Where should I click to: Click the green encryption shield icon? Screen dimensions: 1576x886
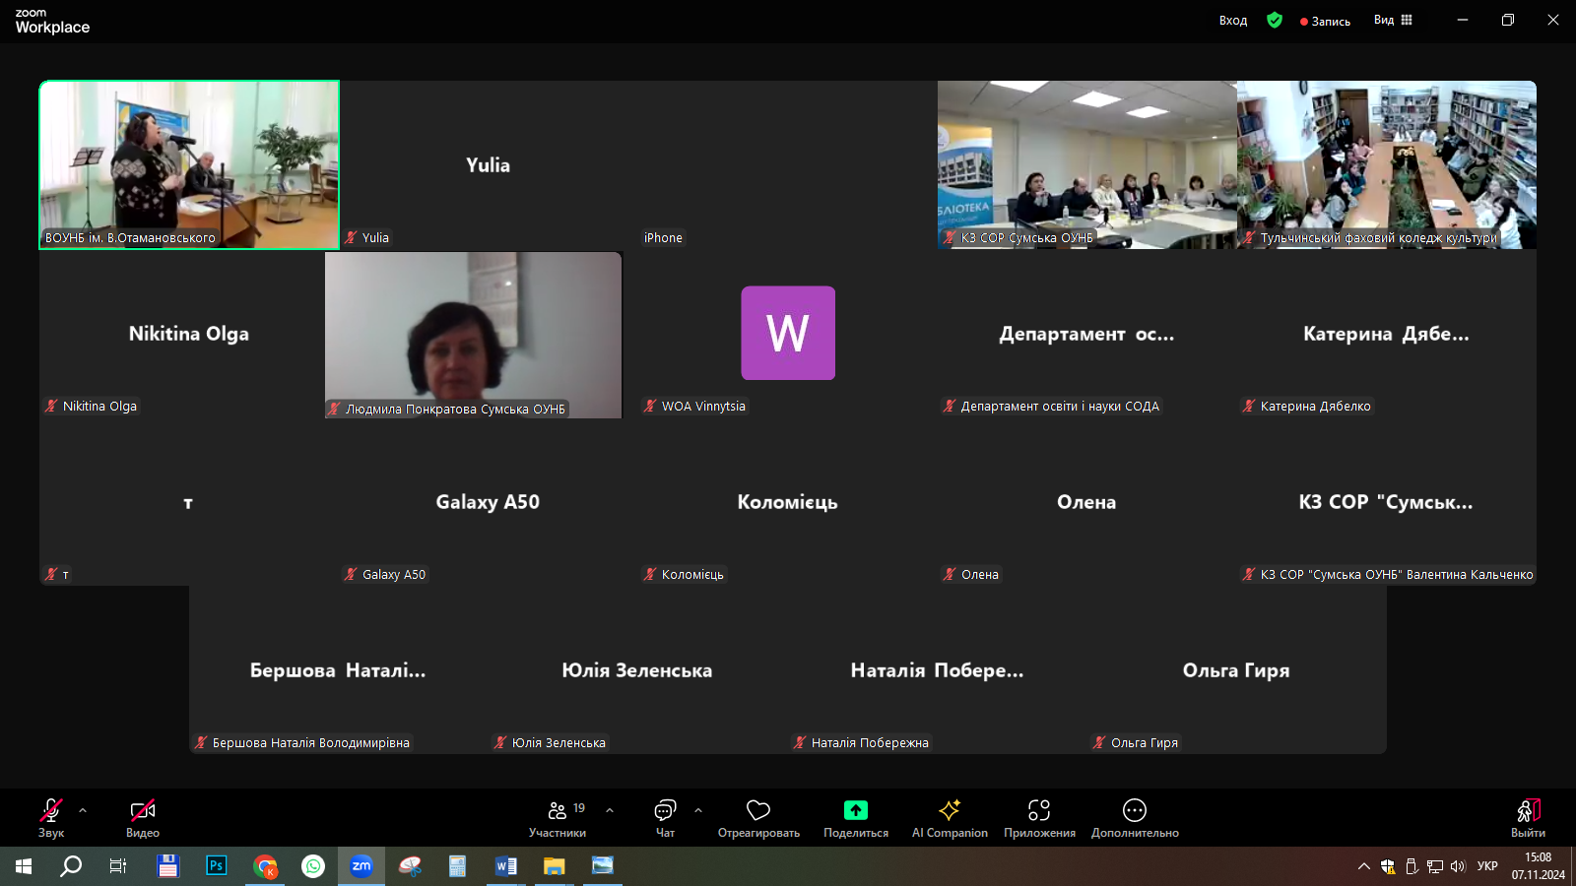point(1275,20)
